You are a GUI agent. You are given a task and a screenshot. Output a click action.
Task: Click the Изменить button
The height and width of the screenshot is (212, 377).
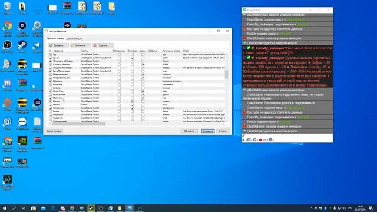click(80, 45)
